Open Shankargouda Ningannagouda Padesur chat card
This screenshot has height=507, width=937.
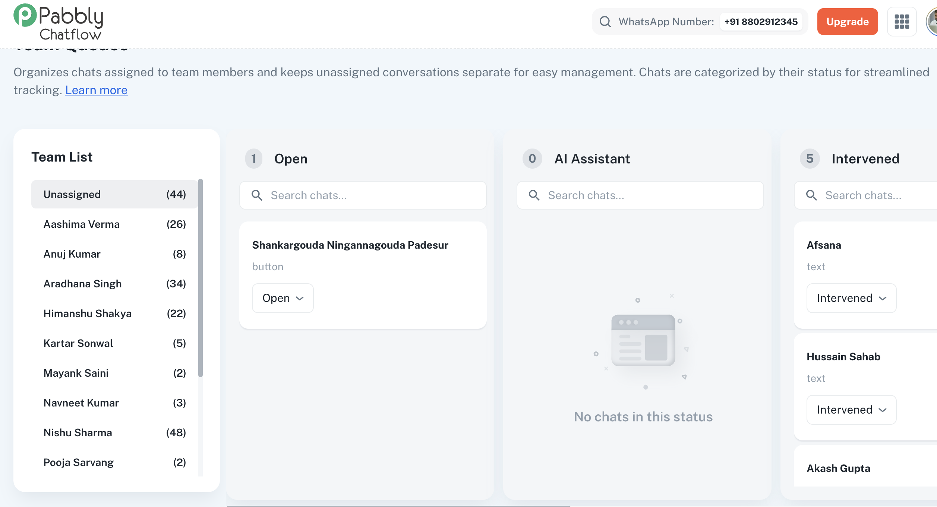pyautogui.click(x=350, y=245)
